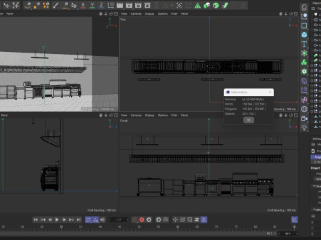Toggle timeline sound speaker icon
321x240 pixels.
[102, 220]
